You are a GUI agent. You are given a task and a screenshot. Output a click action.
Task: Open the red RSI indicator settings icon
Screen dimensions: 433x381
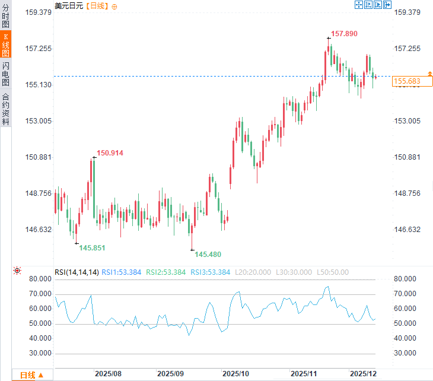(17, 271)
